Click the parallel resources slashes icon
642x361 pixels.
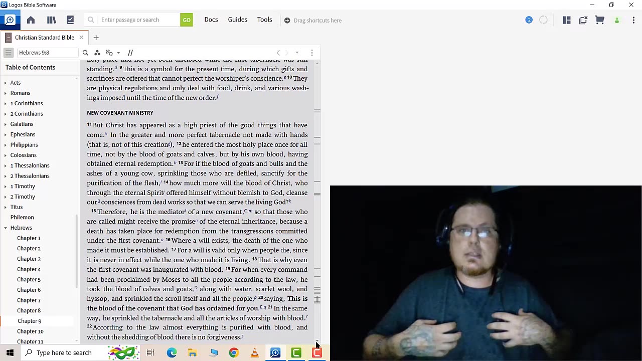[x=130, y=53]
